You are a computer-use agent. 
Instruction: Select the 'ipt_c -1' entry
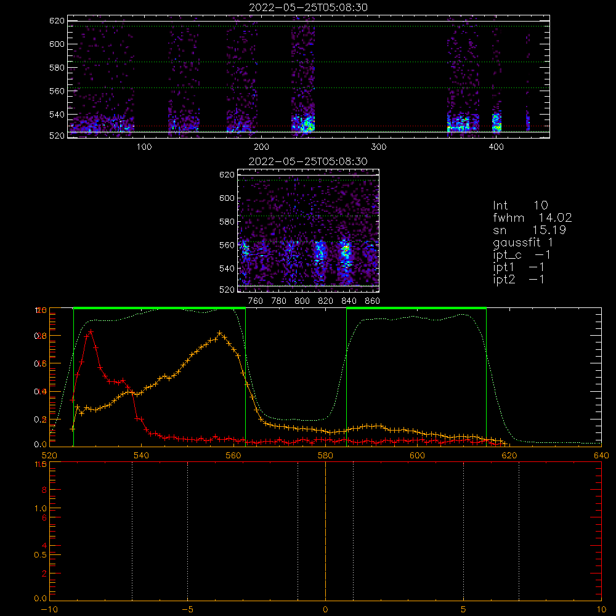pos(522,255)
